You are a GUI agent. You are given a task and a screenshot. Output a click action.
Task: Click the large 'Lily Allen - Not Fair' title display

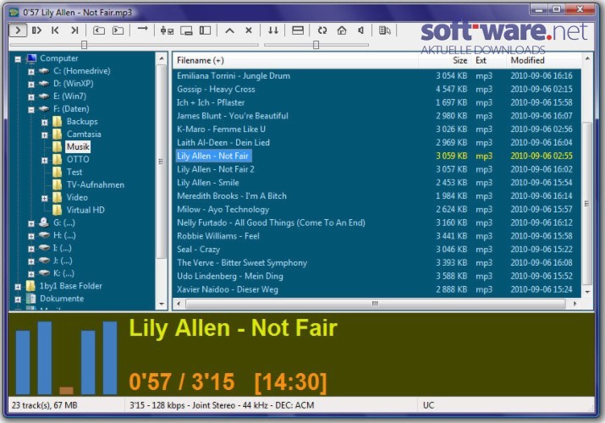coord(233,328)
